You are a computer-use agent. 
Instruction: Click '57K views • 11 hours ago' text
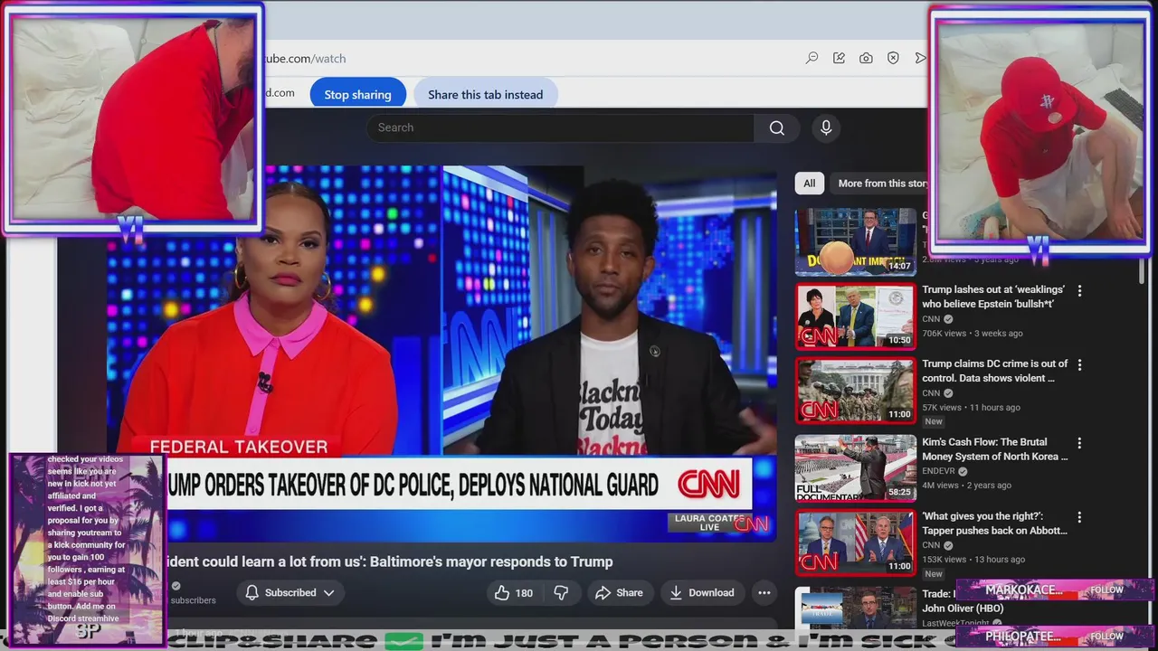coord(971,408)
